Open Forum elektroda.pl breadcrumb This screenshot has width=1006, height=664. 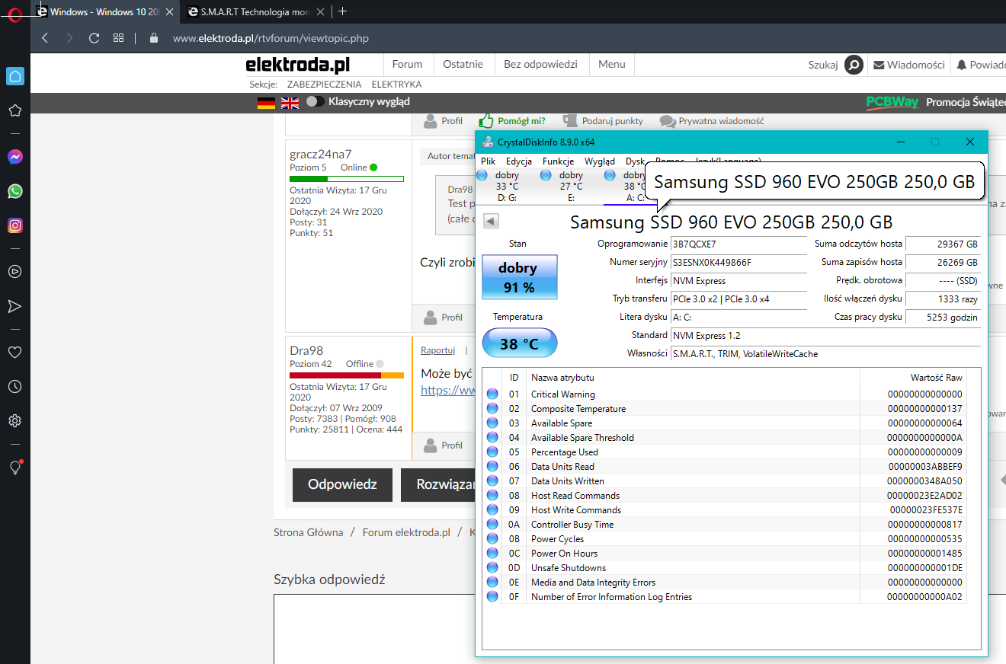pos(406,532)
